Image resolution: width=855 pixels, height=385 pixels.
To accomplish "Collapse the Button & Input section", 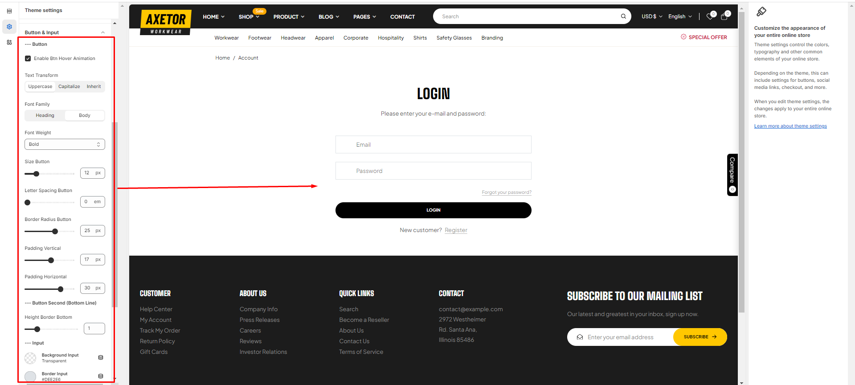I will pyautogui.click(x=103, y=32).
